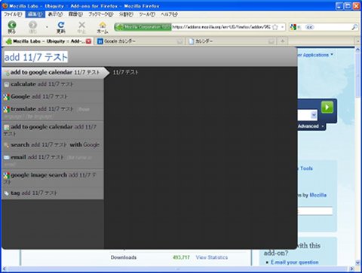Open the File menu
This screenshot has width=362, height=273.
[13, 14]
